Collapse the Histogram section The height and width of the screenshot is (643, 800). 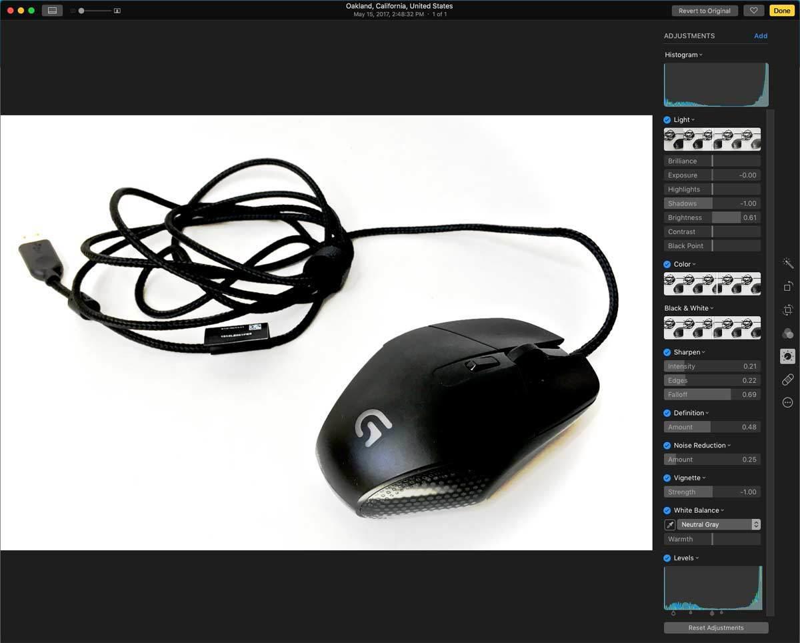click(x=683, y=55)
